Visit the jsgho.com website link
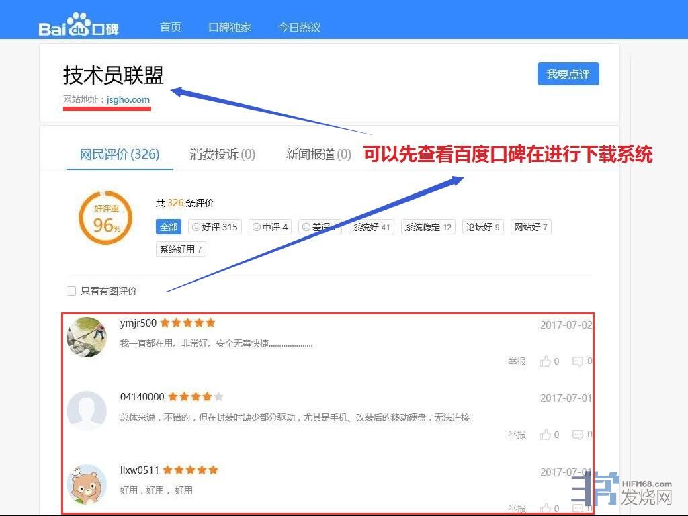The width and height of the screenshot is (688, 516). click(128, 100)
